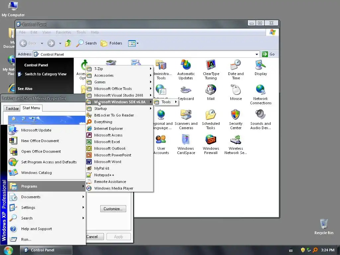The height and width of the screenshot is (255, 340).
Task: Open Security Center icon
Action: 236,120
